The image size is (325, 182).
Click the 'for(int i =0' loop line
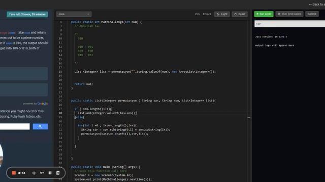click(x=107, y=125)
